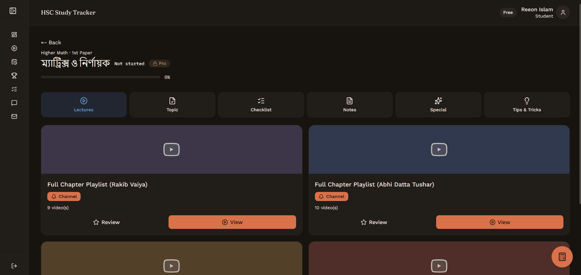
Task: Click Channel badge under Abhi Datta Tushar playlist
Action: (x=331, y=196)
